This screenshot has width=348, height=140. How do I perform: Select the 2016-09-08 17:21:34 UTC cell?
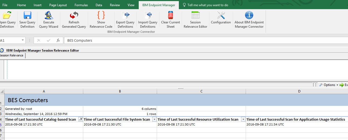tap(297, 124)
